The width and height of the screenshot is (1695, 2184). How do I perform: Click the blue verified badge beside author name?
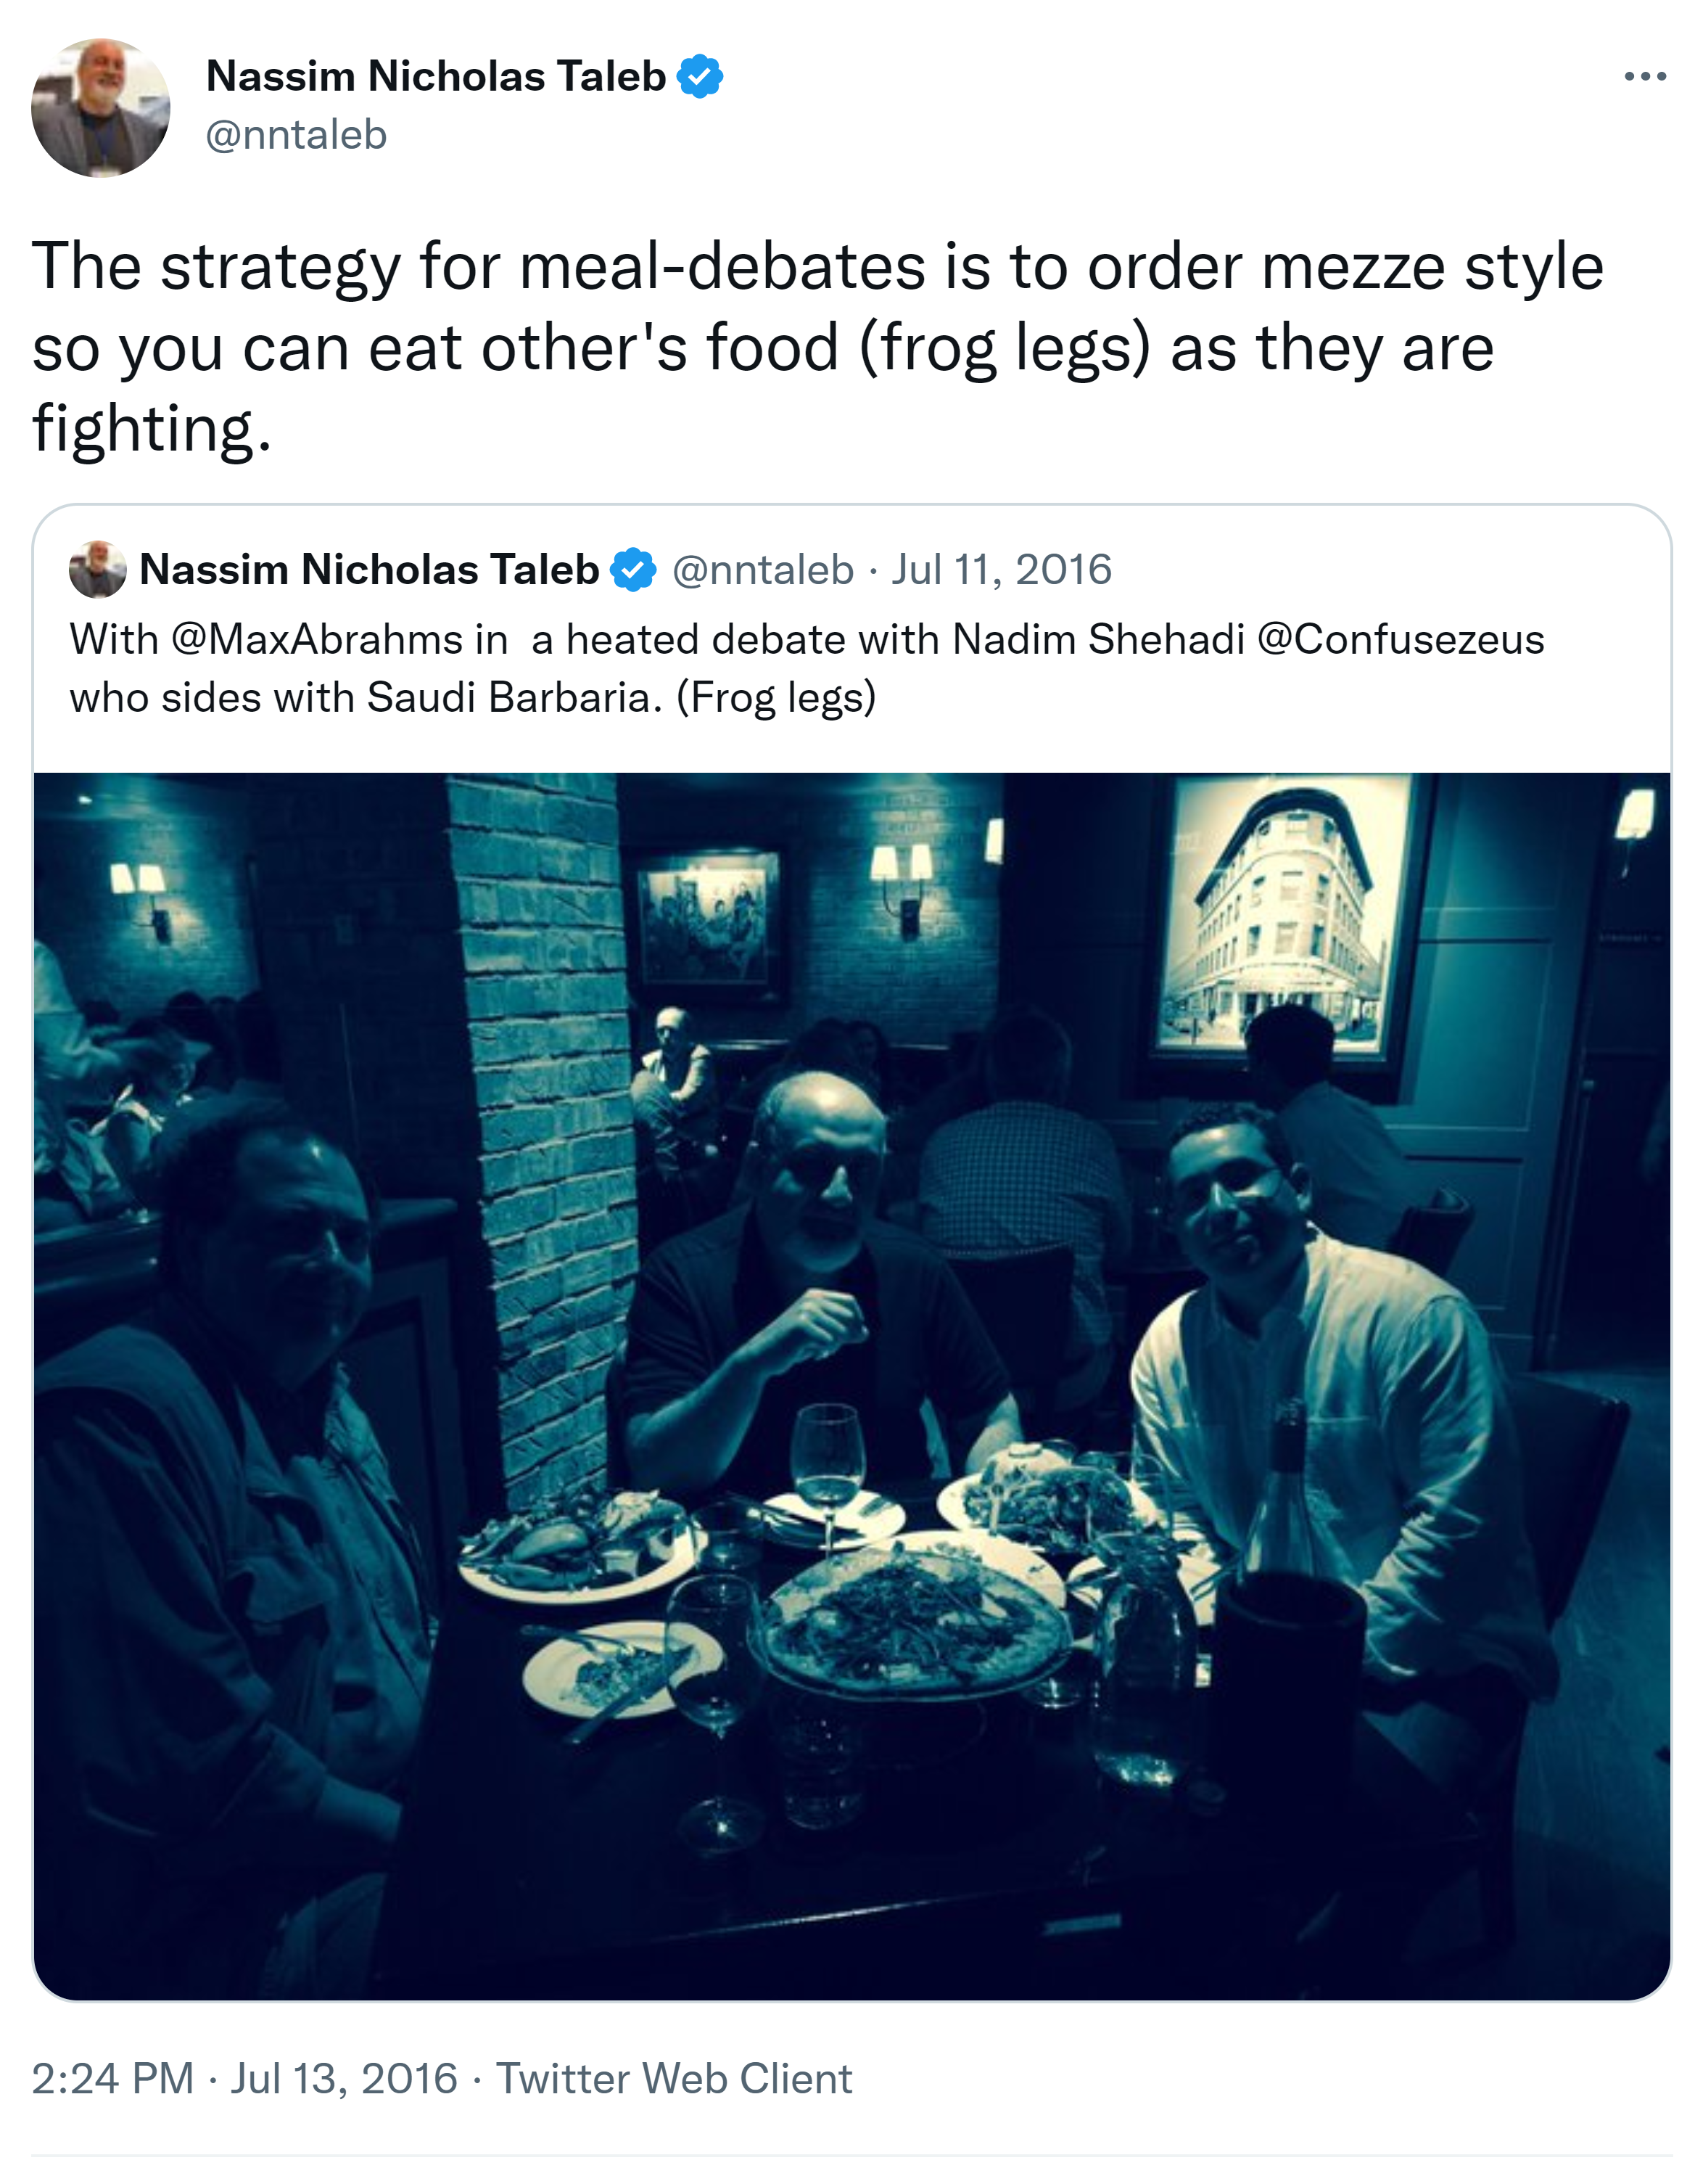click(x=700, y=77)
